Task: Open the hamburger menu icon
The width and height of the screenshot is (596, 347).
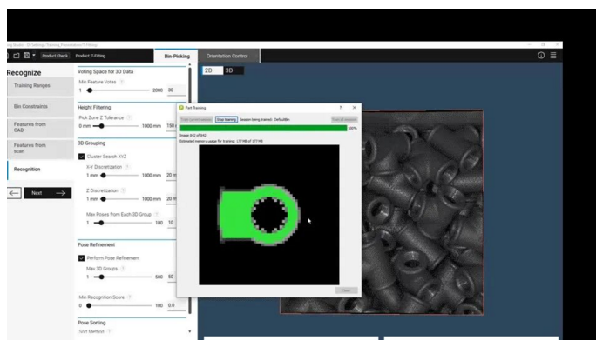Action: click(553, 56)
